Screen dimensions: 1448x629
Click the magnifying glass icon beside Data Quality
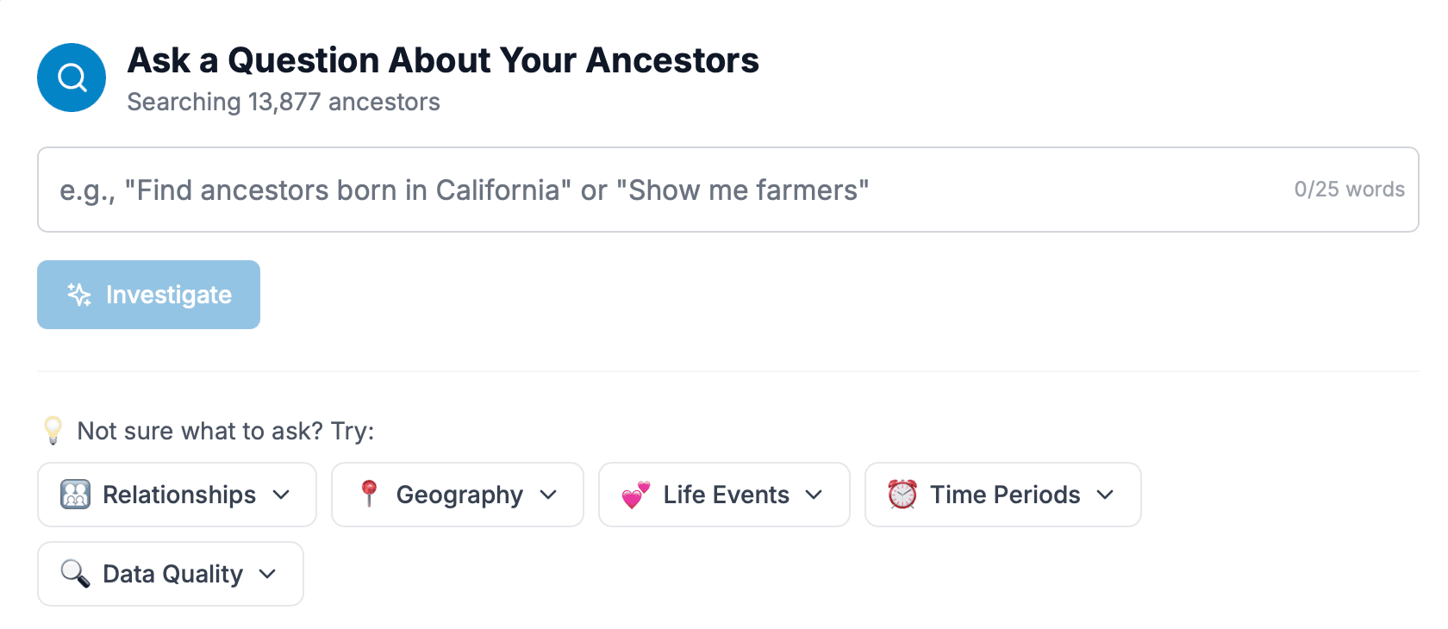pyautogui.click(x=75, y=574)
